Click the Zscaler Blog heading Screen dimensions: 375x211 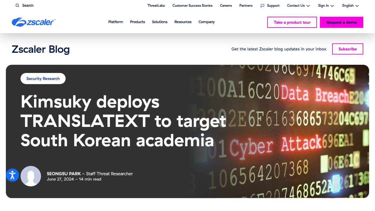tap(41, 49)
